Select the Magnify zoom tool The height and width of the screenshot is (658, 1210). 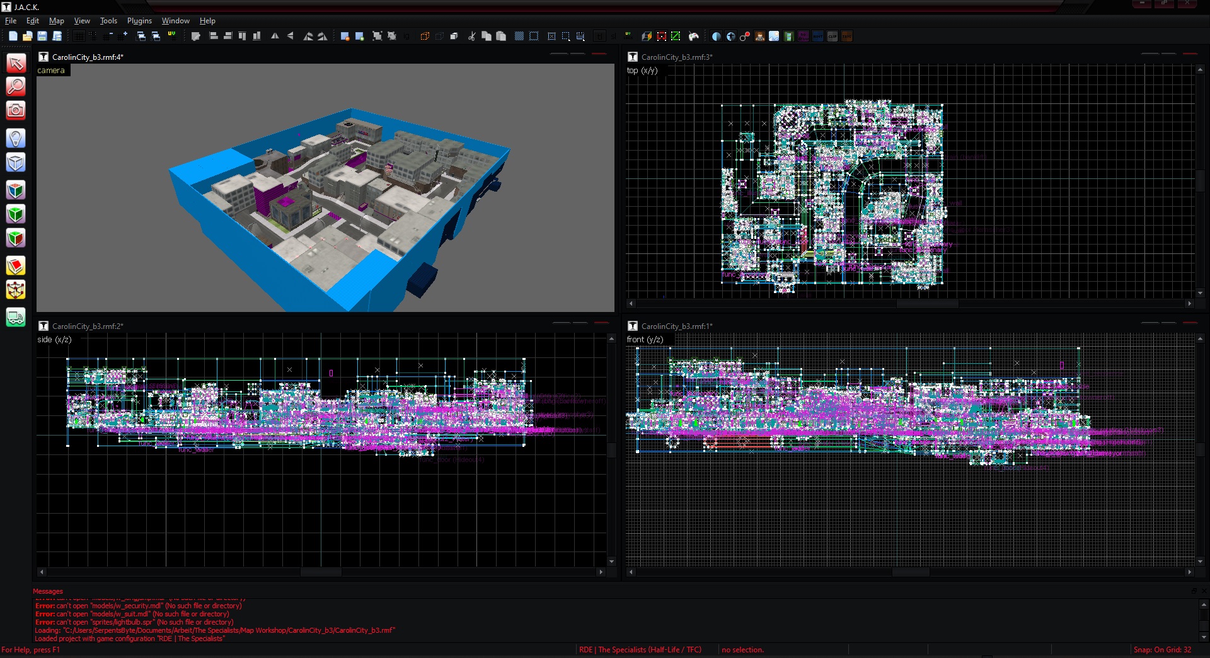coord(16,86)
